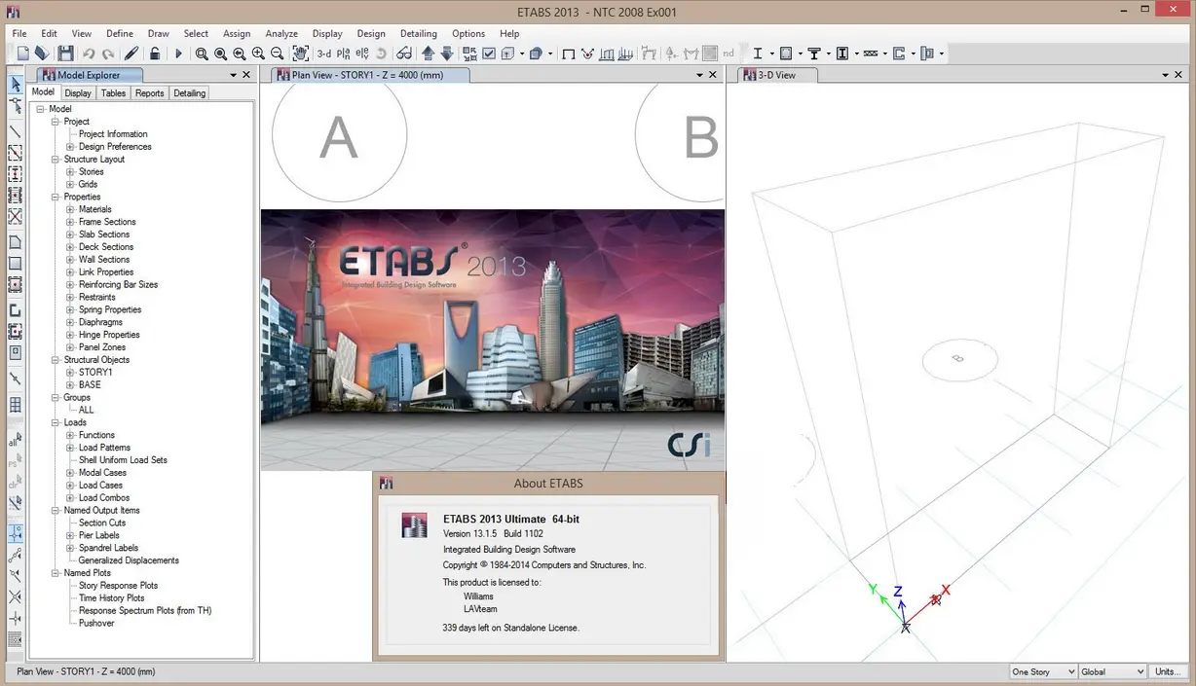Expand the Frame Sections tree node

point(70,222)
